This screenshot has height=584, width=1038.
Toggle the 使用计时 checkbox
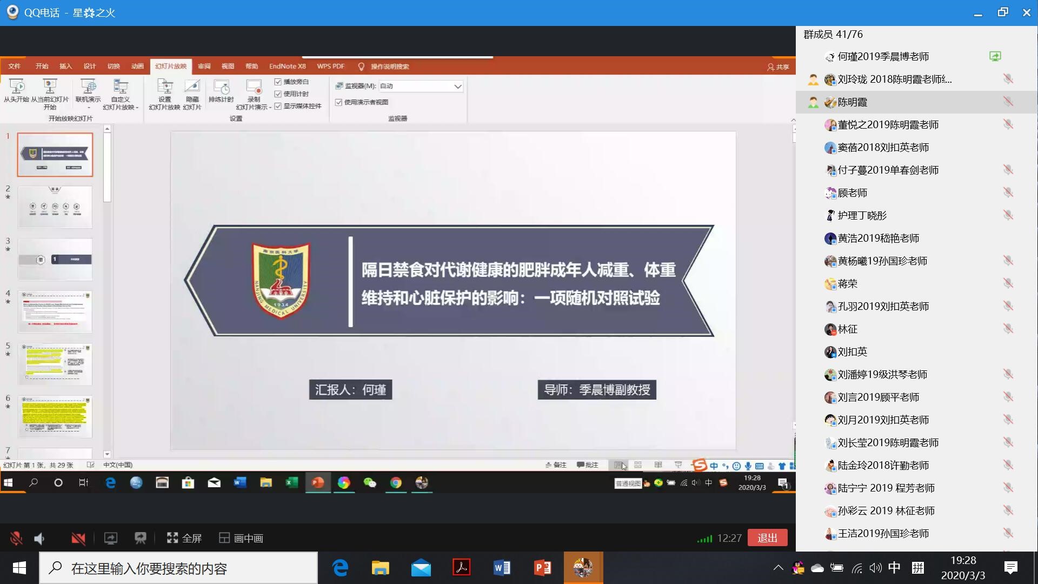[278, 94]
